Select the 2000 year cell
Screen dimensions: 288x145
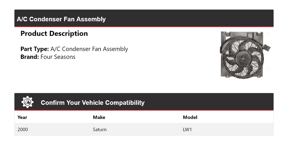[23, 129]
